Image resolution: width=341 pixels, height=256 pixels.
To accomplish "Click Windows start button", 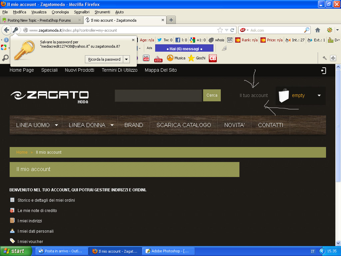I will [16, 251].
